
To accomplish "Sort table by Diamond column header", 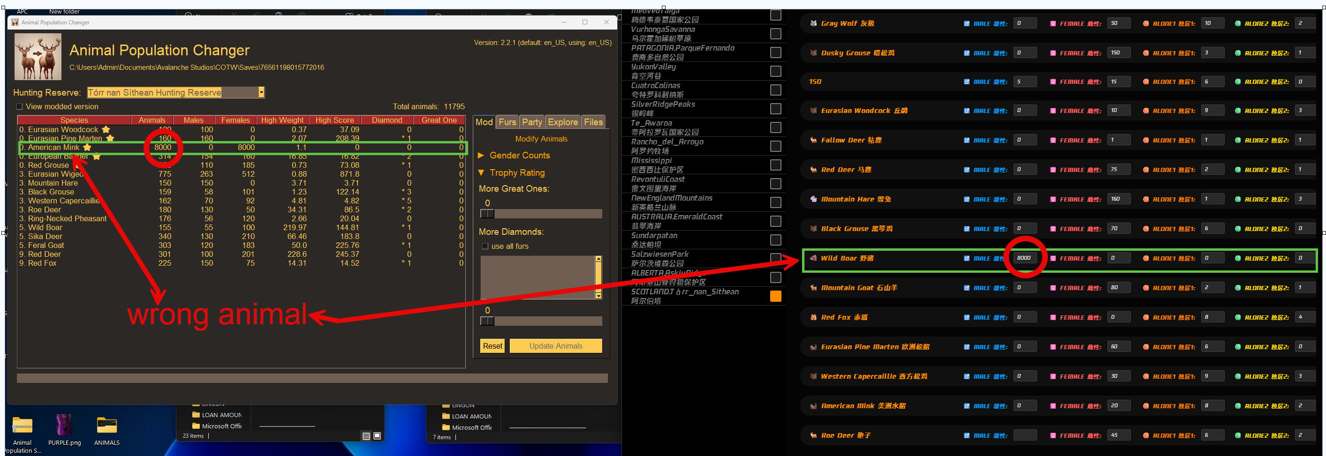I will click(x=387, y=120).
